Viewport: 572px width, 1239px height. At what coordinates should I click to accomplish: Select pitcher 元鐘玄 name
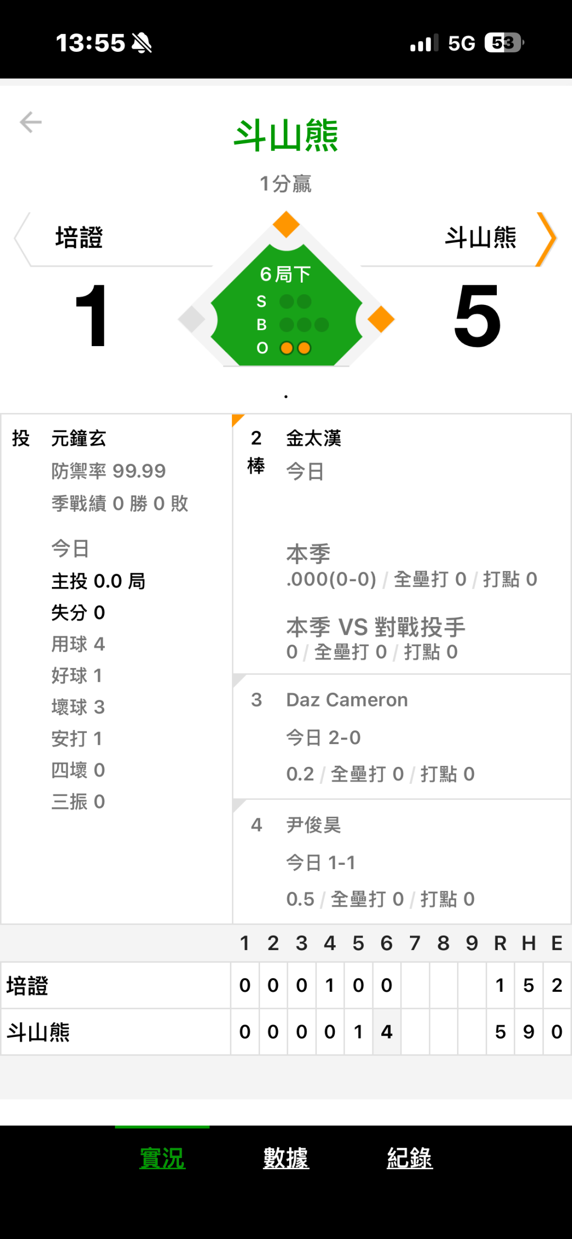(79, 439)
